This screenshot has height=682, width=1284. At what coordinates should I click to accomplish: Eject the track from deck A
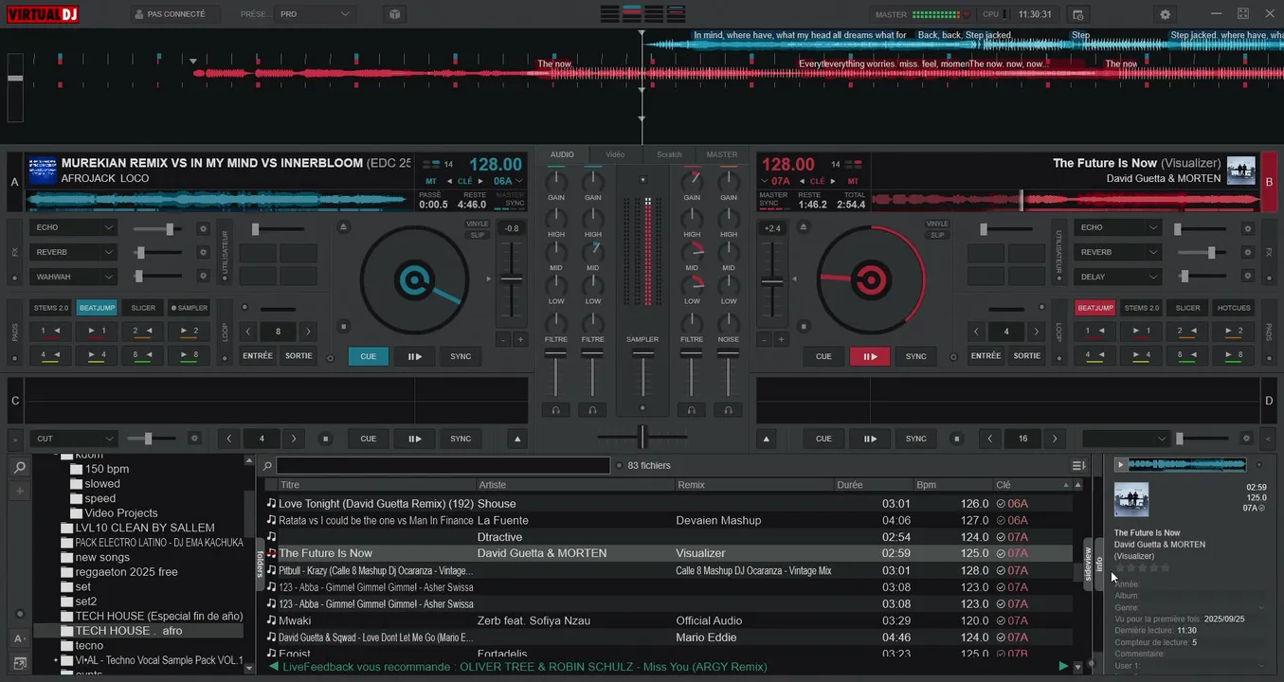click(343, 227)
